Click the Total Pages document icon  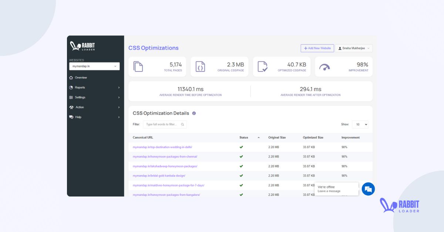click(139, 66)
